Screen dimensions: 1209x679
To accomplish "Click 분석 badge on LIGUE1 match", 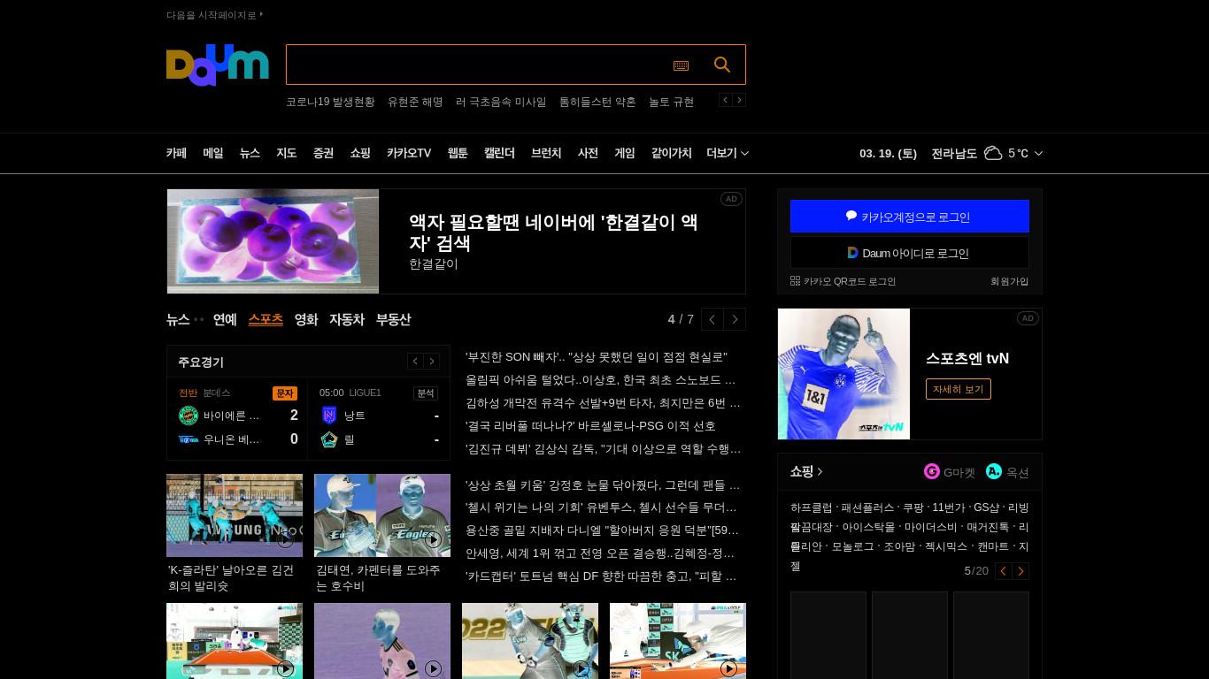I will 426,393.
